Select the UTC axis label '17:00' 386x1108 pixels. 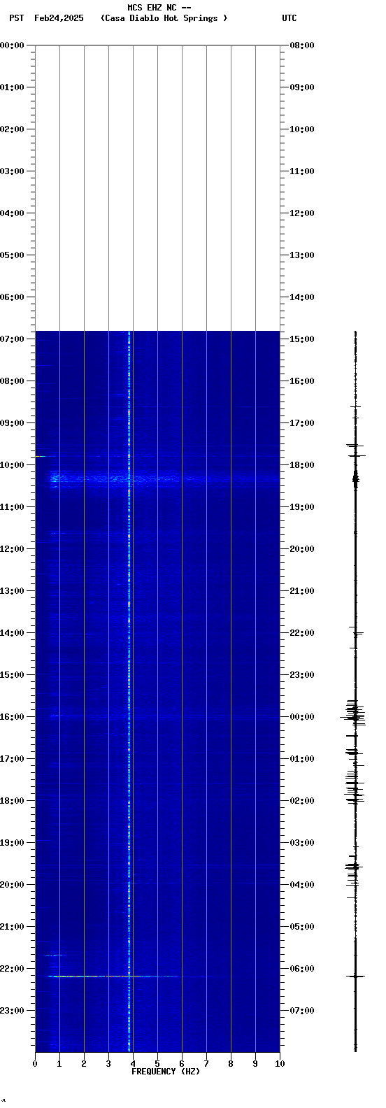click(x=302, y=423)
